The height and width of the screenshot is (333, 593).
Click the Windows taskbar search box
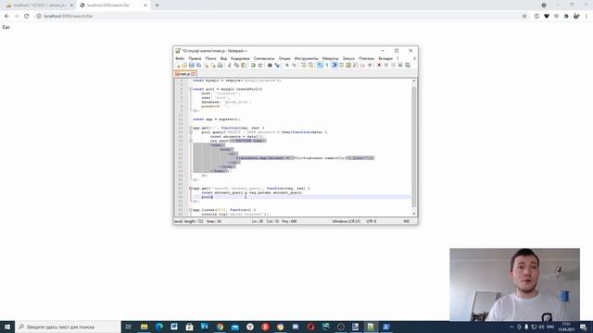click(68, 327)
